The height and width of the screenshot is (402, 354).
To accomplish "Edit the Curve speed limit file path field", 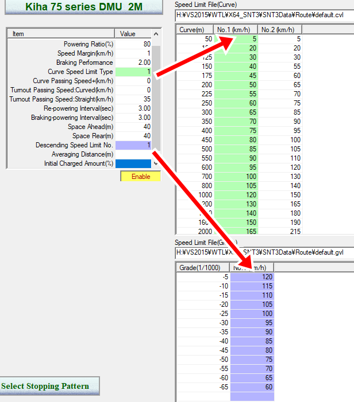I will point(264,15).
